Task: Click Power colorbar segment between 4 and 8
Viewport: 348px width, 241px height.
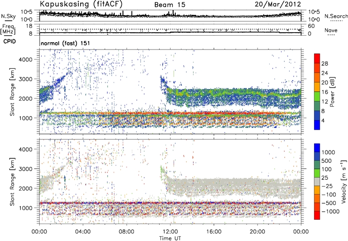Action: click(x=317, y=116)
